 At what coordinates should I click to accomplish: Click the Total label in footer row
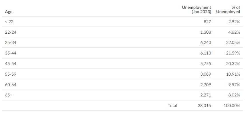(172, 106)
